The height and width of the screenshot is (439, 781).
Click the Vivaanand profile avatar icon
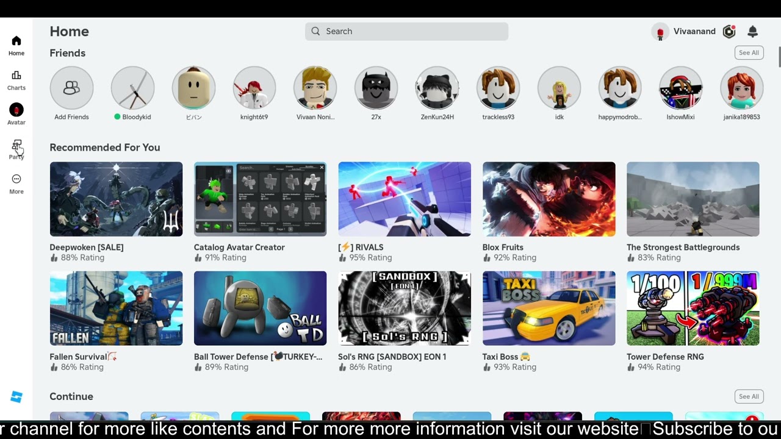660,32
